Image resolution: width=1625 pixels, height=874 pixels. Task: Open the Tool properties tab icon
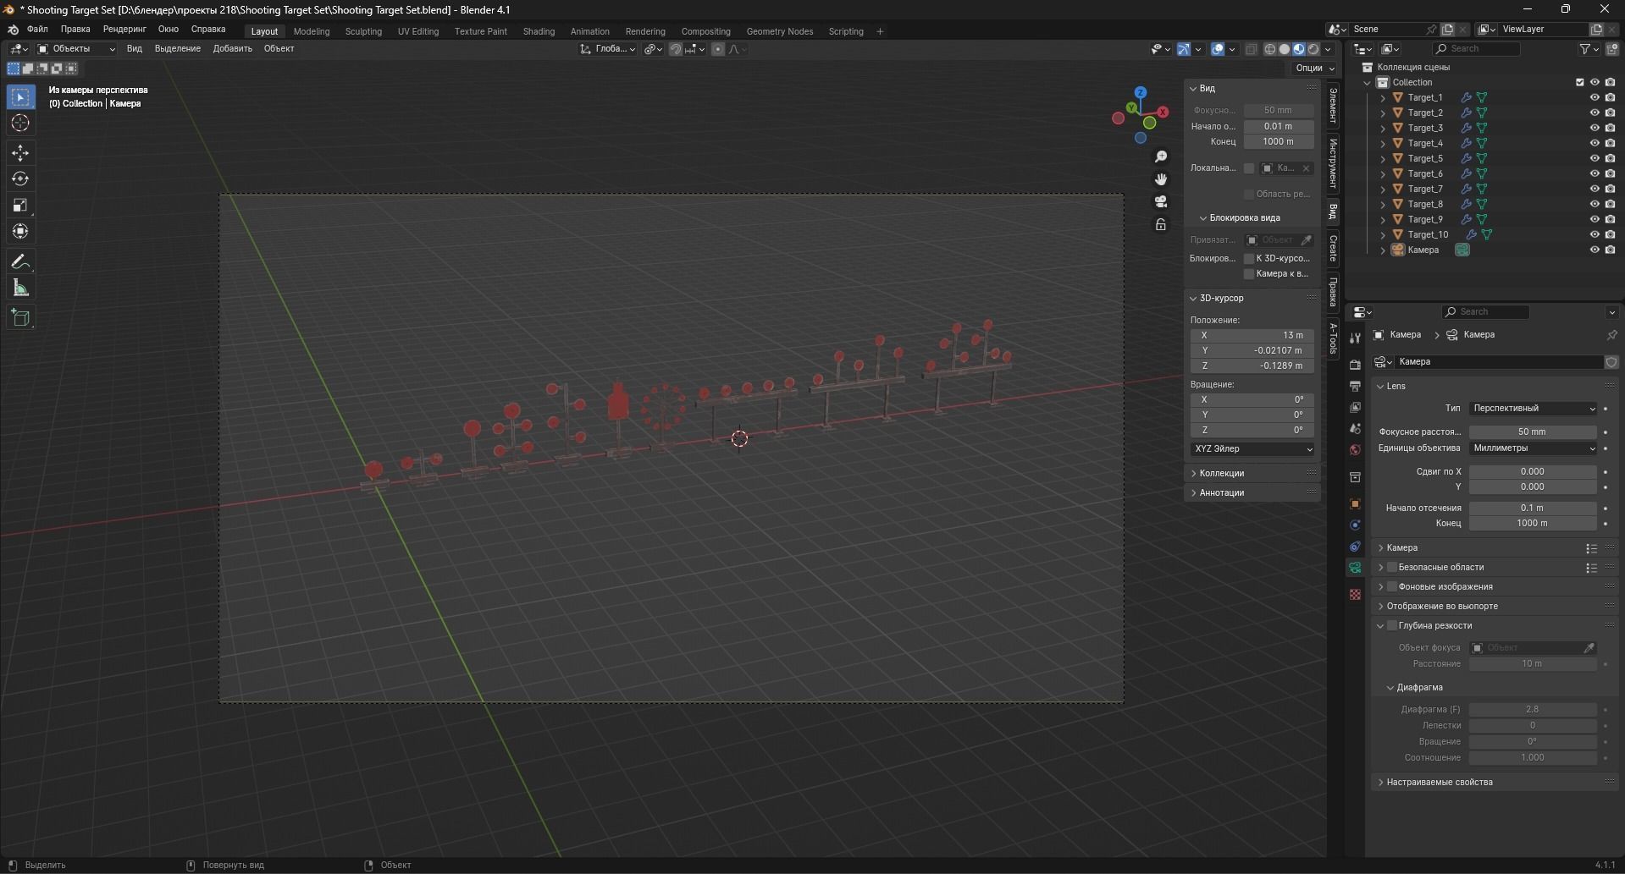pos(1355,338)
